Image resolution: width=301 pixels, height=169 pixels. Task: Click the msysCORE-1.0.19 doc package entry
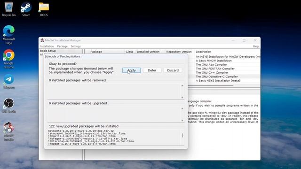tap(81, 131)
